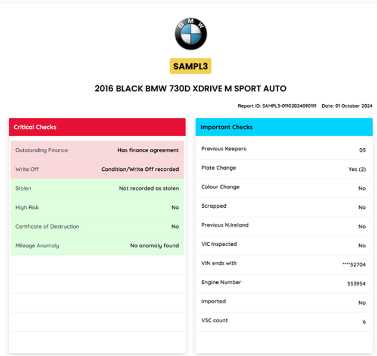This screenshot has width=377, height=356.
Task: Select the Stolen check row
Action: tap(97, 189)
